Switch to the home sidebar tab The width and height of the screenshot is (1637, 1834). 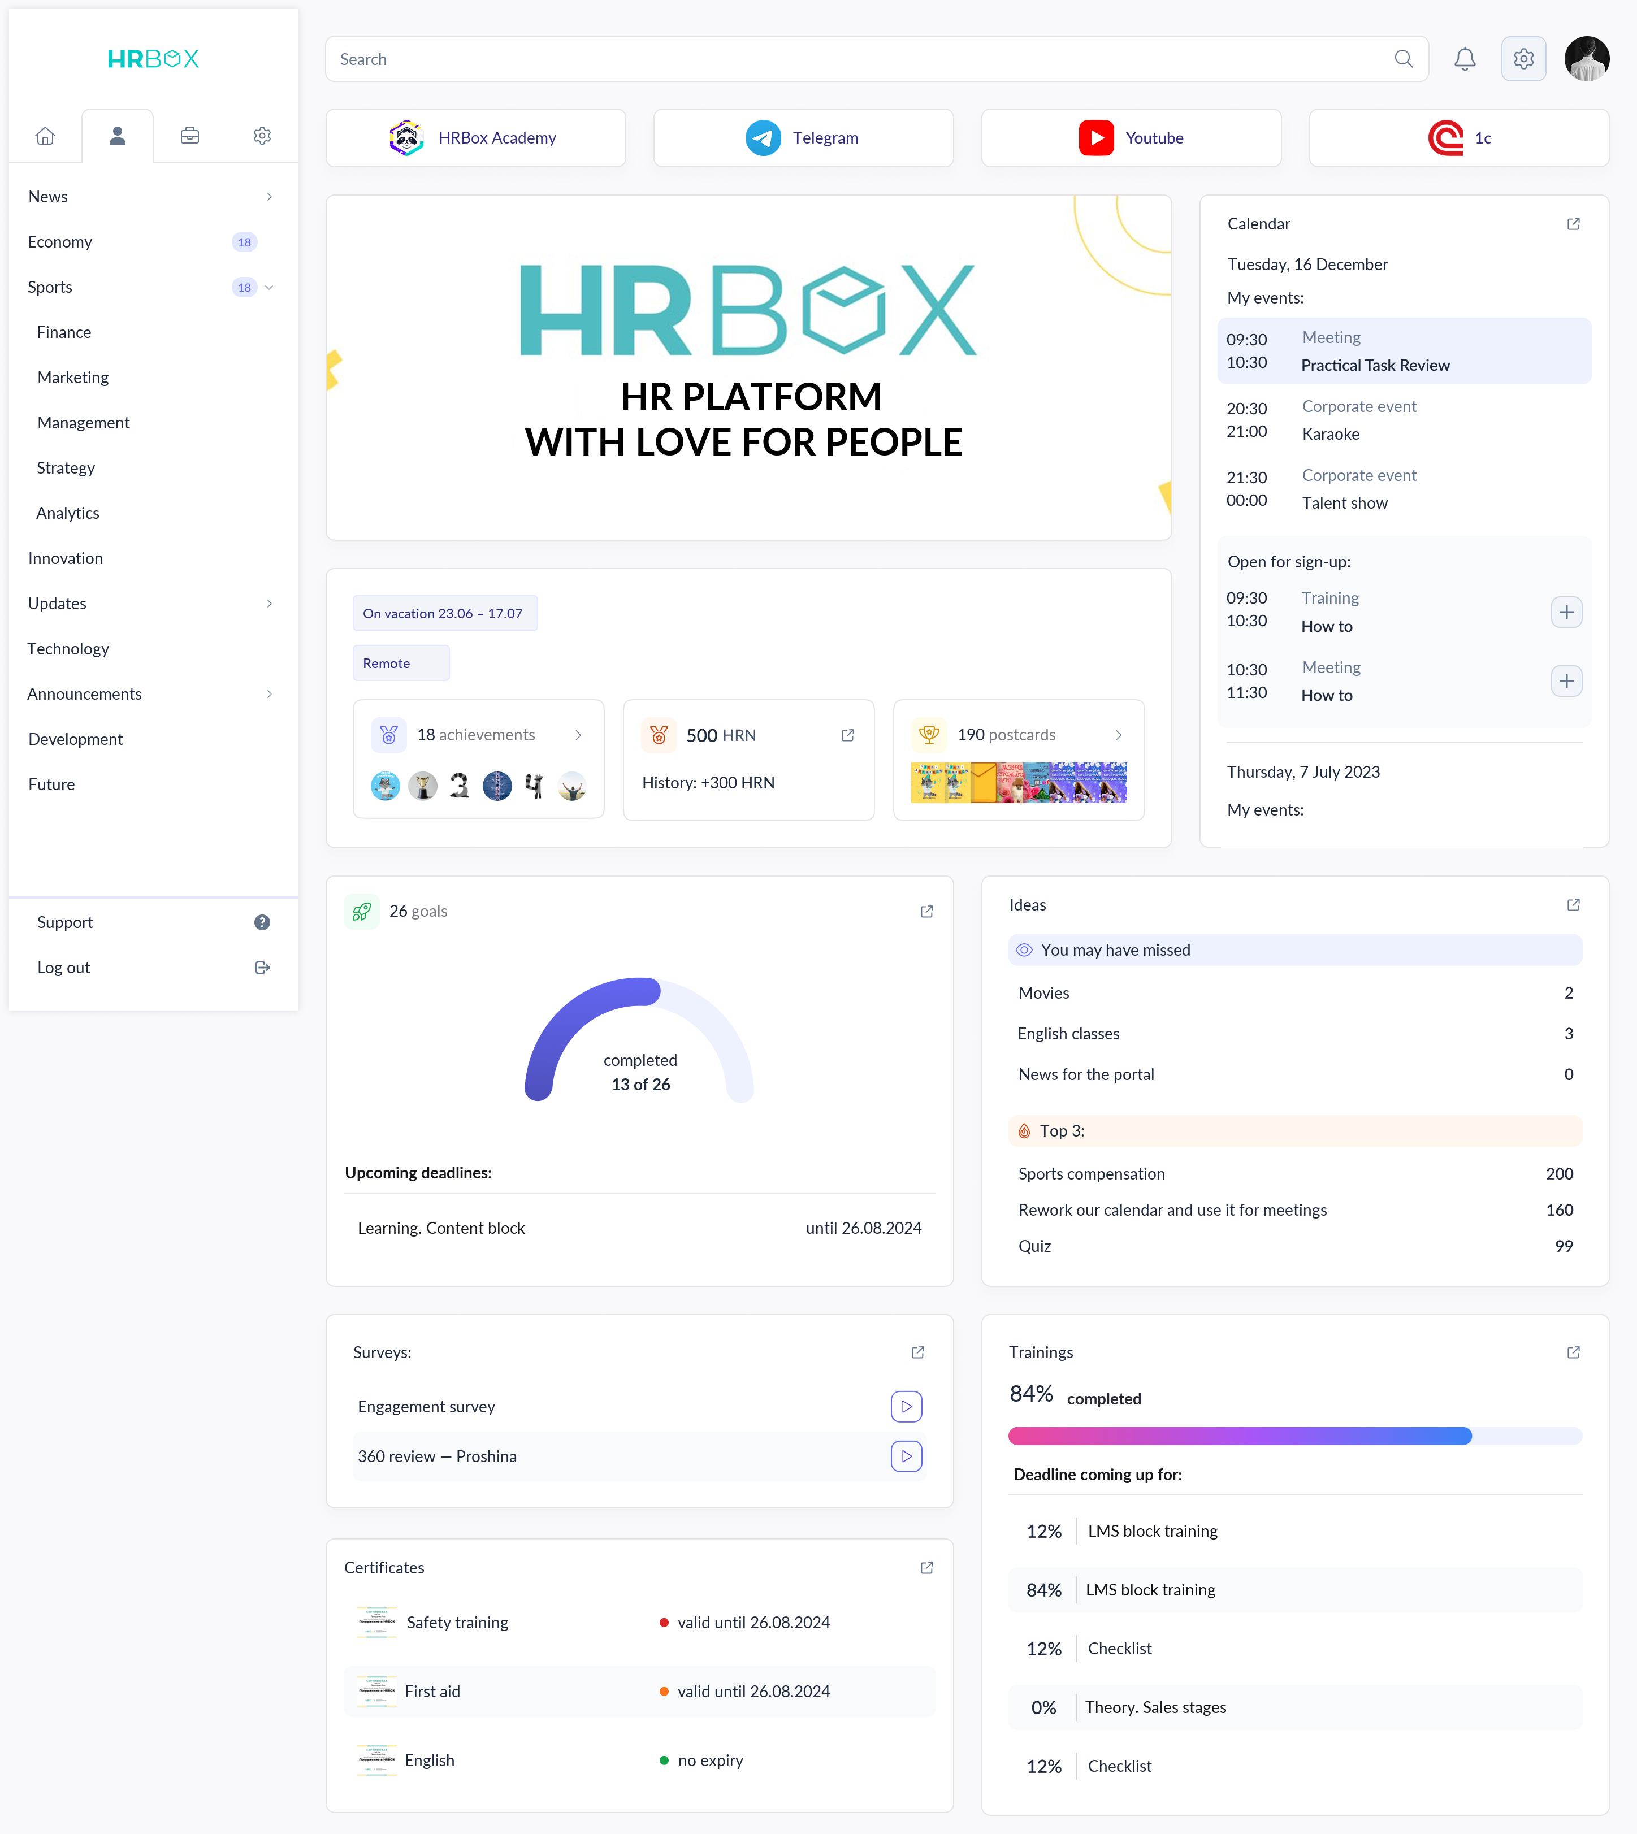(45, 136)
